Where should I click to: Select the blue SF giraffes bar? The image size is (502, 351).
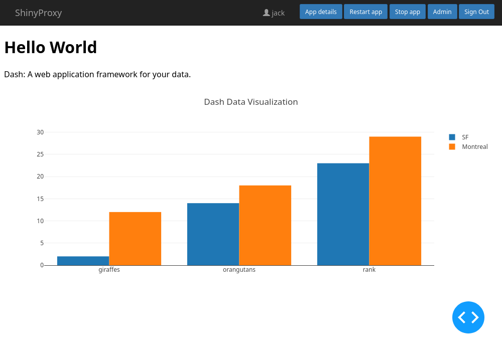pyautogui.click(x=83, y=261)
